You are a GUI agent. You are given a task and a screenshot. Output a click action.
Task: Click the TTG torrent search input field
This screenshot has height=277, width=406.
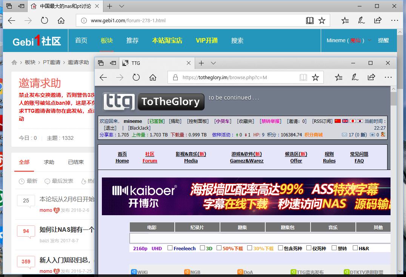[260, 238]
